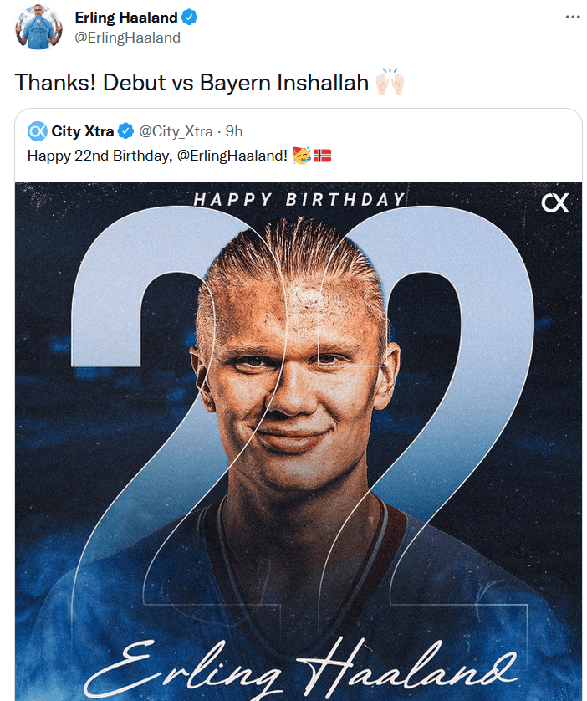Click the party face emoji in quoted tweet
Viewport: 587px width, 701px height.
(302, 156)
